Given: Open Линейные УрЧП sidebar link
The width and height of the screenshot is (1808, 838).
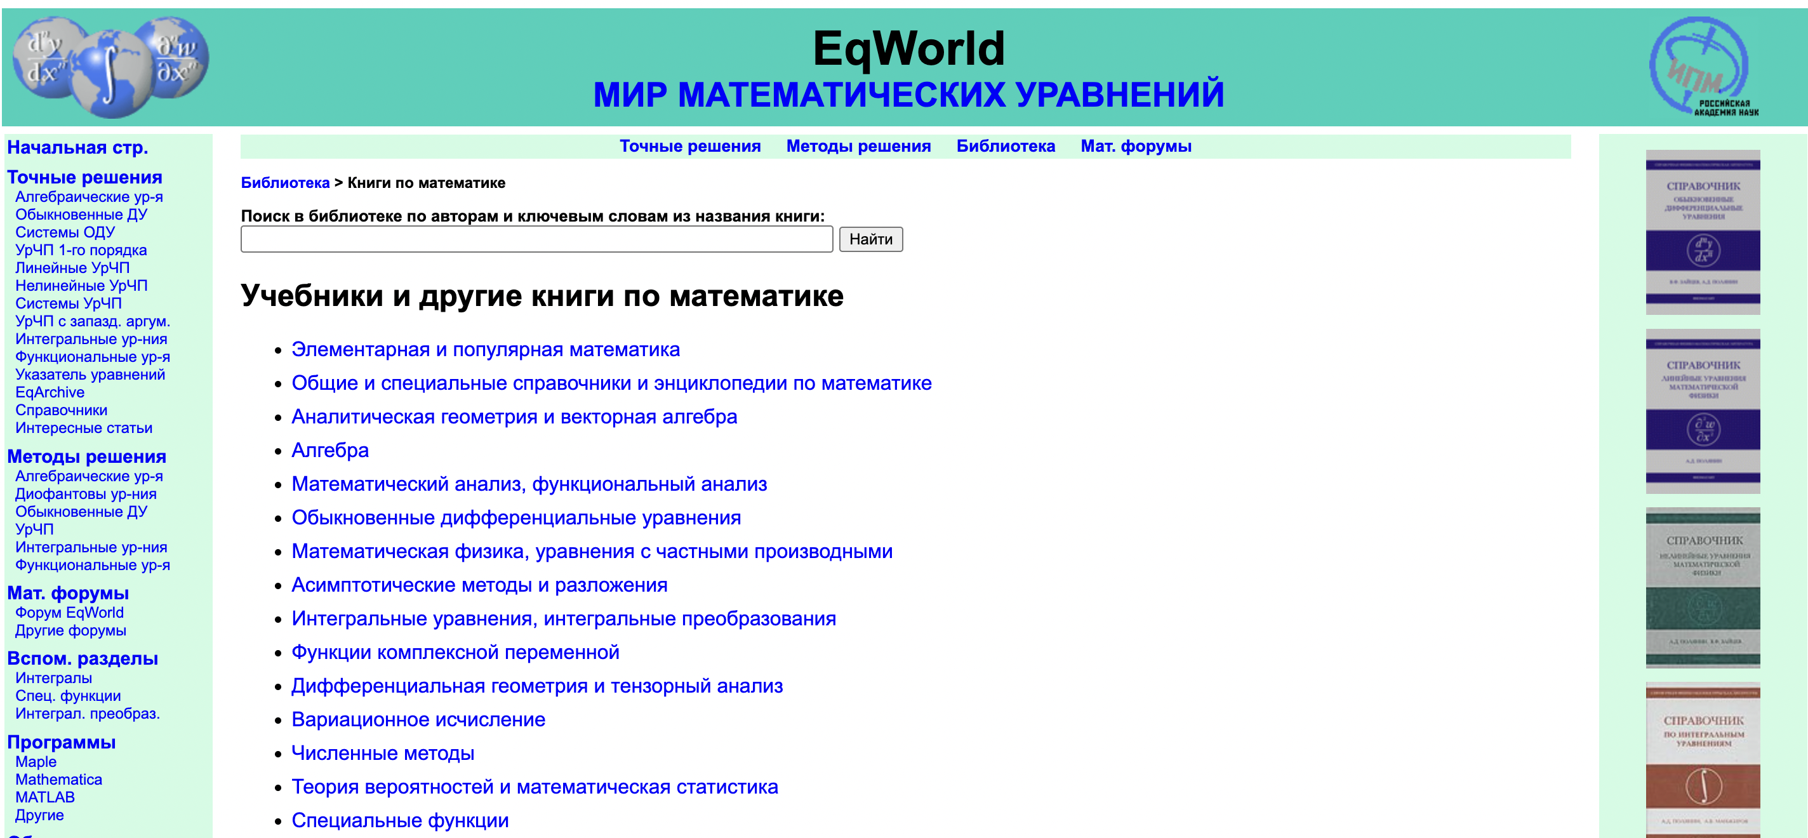Looking at the screenshot, I should pyautogui.click(x=72, y=268).
